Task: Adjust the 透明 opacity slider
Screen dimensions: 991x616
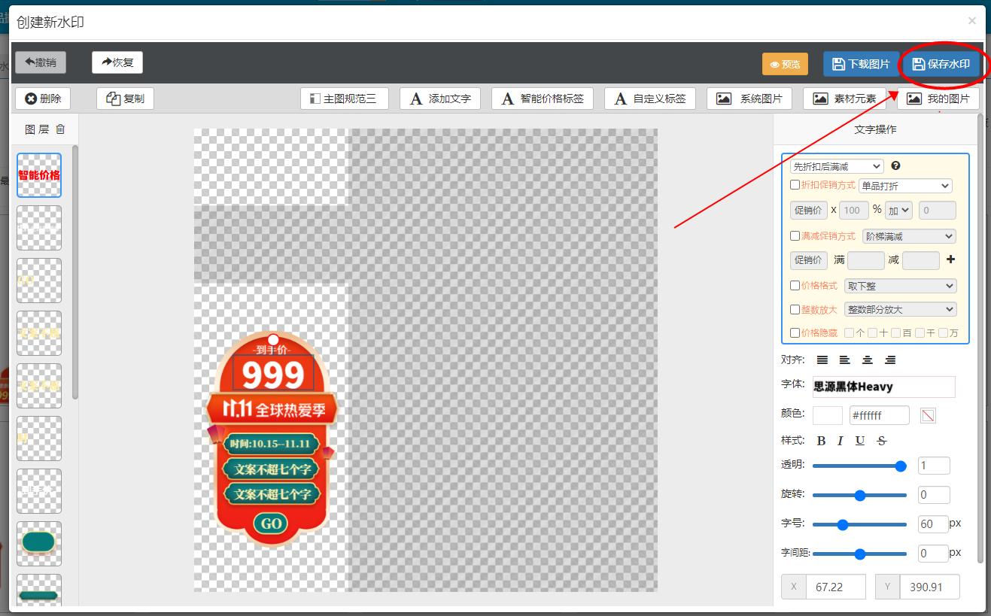Action: pos(859,466)
